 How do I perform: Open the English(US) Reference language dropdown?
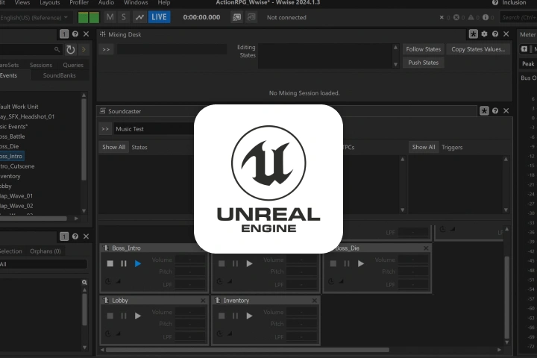[34, 17]
